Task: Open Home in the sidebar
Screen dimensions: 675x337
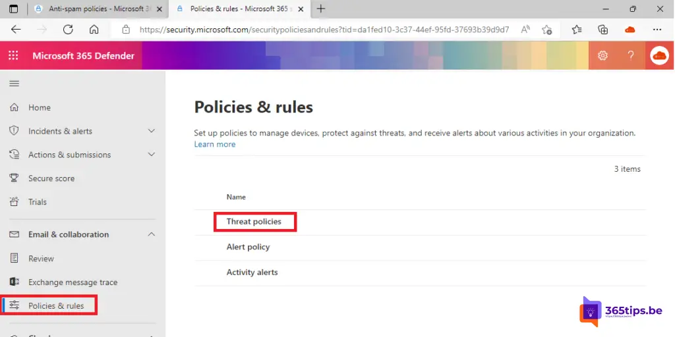Action: (x=40, y=107)
